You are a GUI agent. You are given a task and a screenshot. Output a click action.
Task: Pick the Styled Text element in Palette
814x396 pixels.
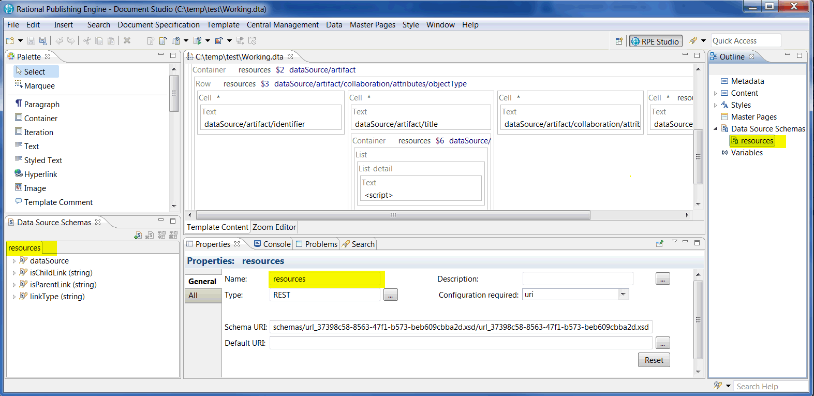[38, 160]
